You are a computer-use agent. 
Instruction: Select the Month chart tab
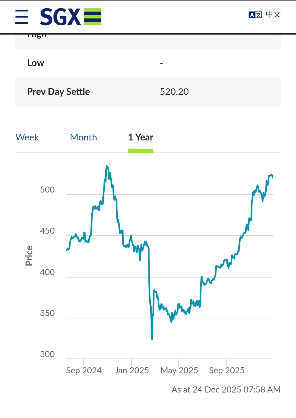pyautogui.click(x=83, y=137)
